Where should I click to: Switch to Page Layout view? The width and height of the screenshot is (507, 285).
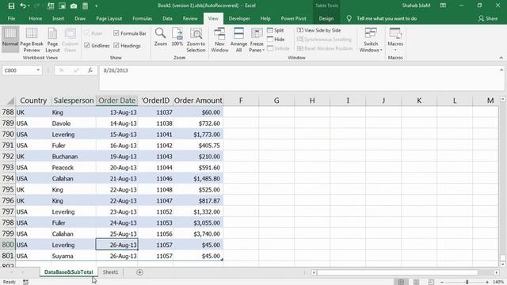[x=52, y=40]
